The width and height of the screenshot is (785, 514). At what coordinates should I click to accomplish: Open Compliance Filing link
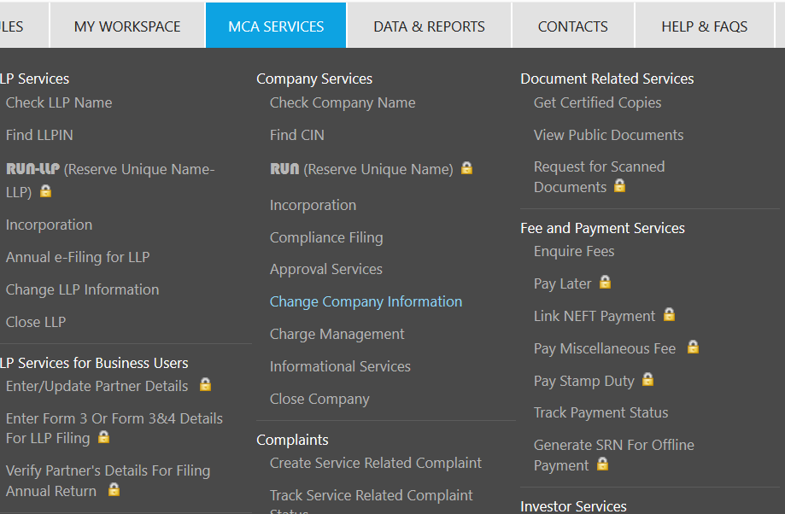[326, 237]
